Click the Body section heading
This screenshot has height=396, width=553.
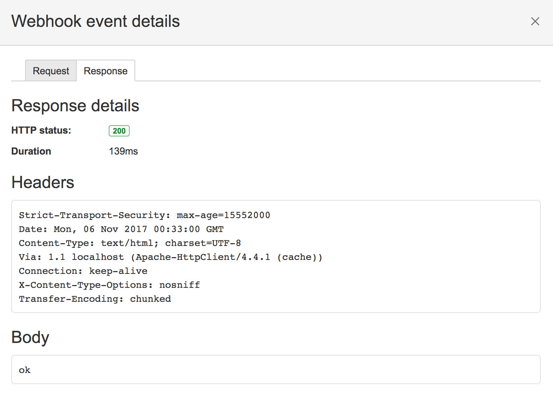coord(30,337)
